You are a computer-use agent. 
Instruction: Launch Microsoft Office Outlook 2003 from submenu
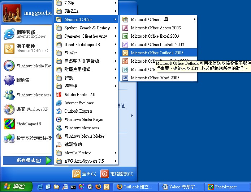pos(159,53)
